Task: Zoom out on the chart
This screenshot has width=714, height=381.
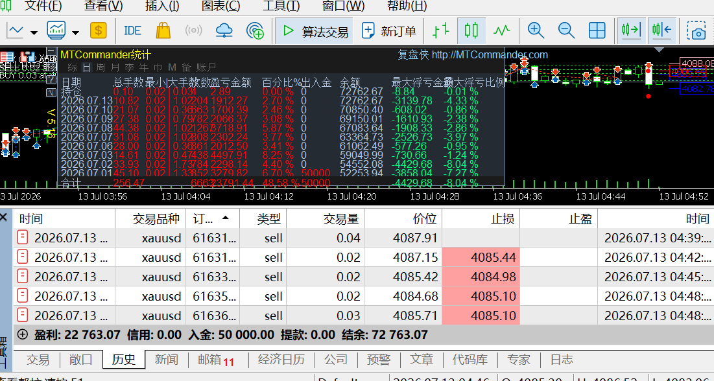Action: (x=566, y=31)
